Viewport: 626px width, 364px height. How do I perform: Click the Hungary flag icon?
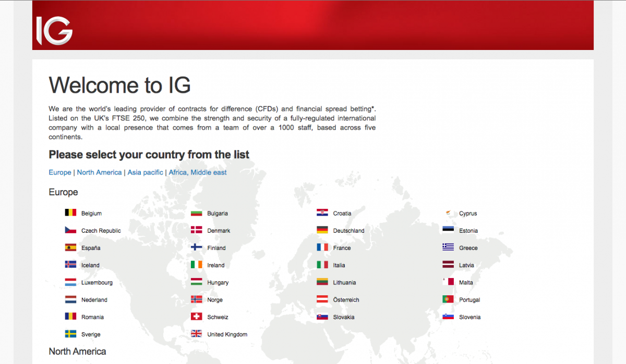pos(197,282)
